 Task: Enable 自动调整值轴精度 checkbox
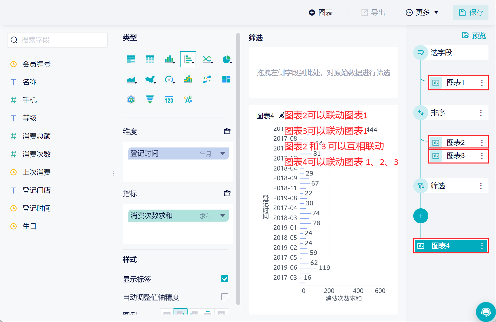coord(225,297)
